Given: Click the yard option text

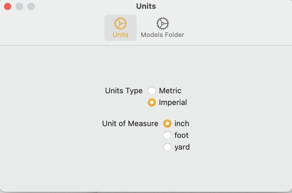Looking at the screenshot, I should pos(182,147).
